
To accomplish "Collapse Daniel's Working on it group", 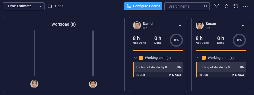I will click(135, 58).
